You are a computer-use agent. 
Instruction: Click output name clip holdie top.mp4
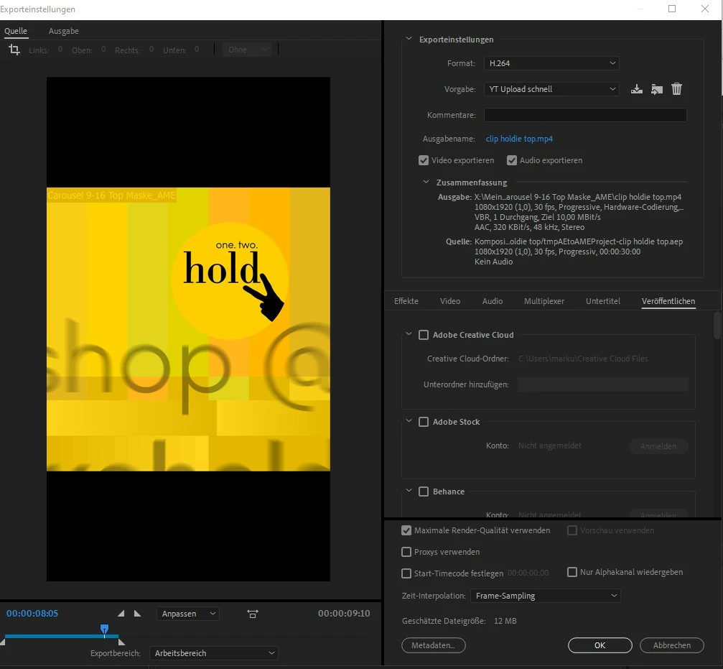coord(519,139)
